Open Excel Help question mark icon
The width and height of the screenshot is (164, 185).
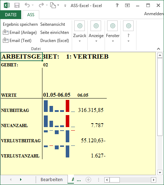117,5
